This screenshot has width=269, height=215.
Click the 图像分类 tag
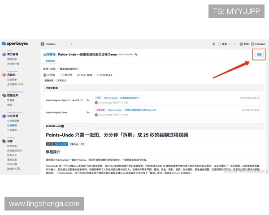coord(49,81)
